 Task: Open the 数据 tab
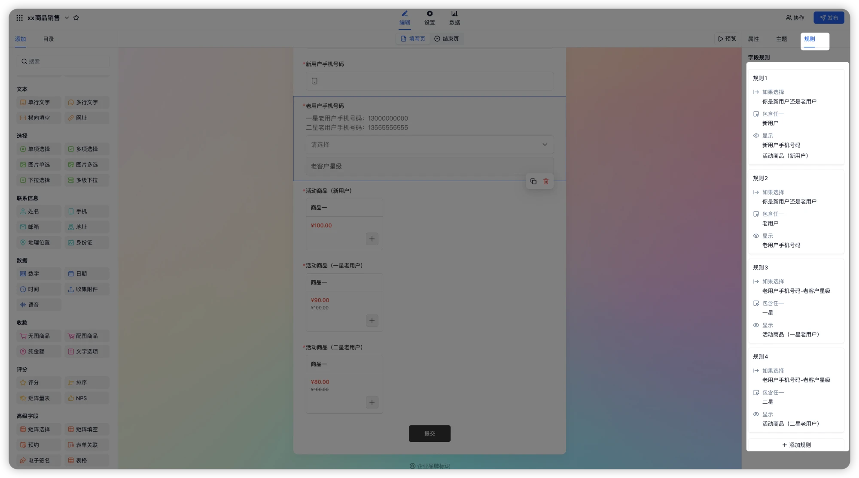tap(454, 18)
